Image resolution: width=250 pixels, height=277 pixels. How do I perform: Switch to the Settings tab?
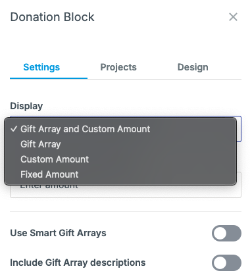click(x=41, y=67)
